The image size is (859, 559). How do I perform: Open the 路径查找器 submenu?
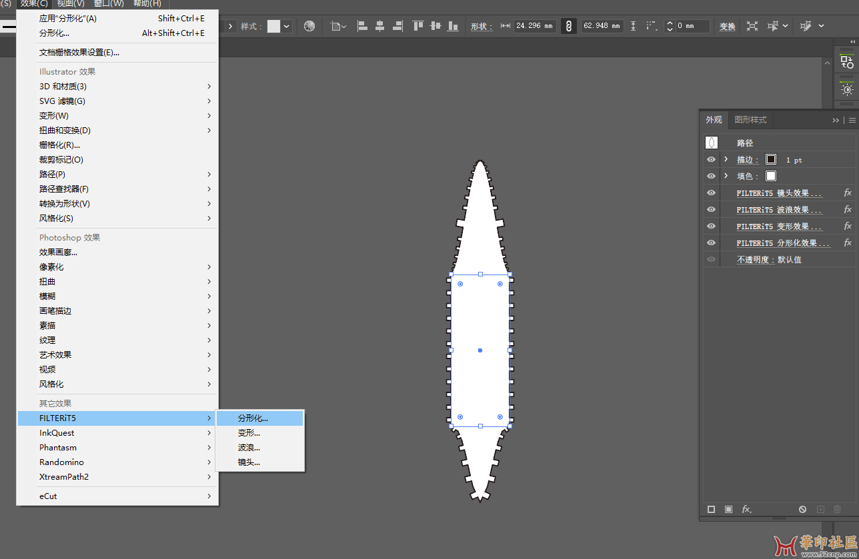point(117,189)
